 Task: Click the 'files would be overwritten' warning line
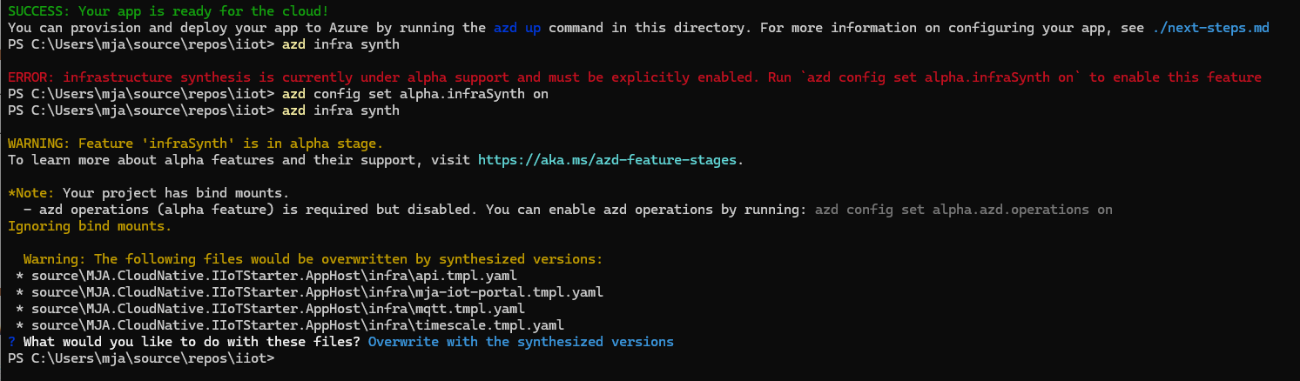(x=313, y=259)
